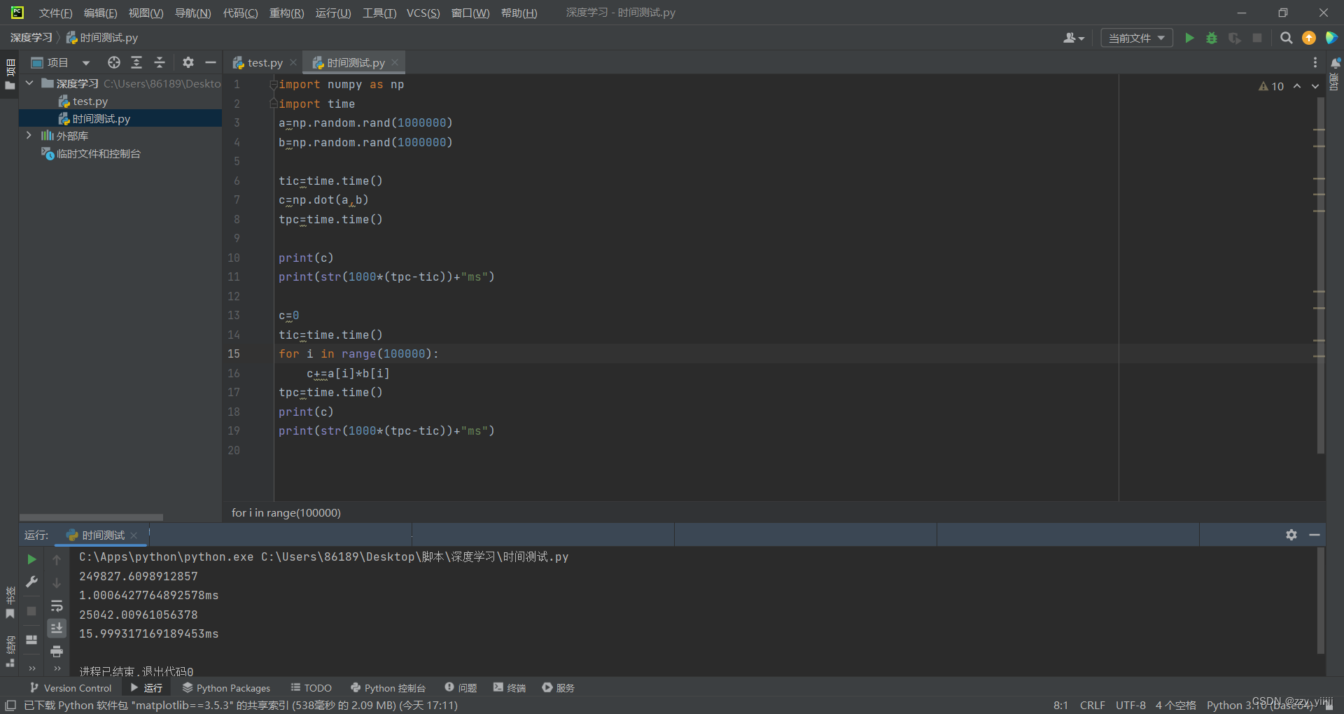Click Run with Coverage icon in toolbar

(1235, 38)
